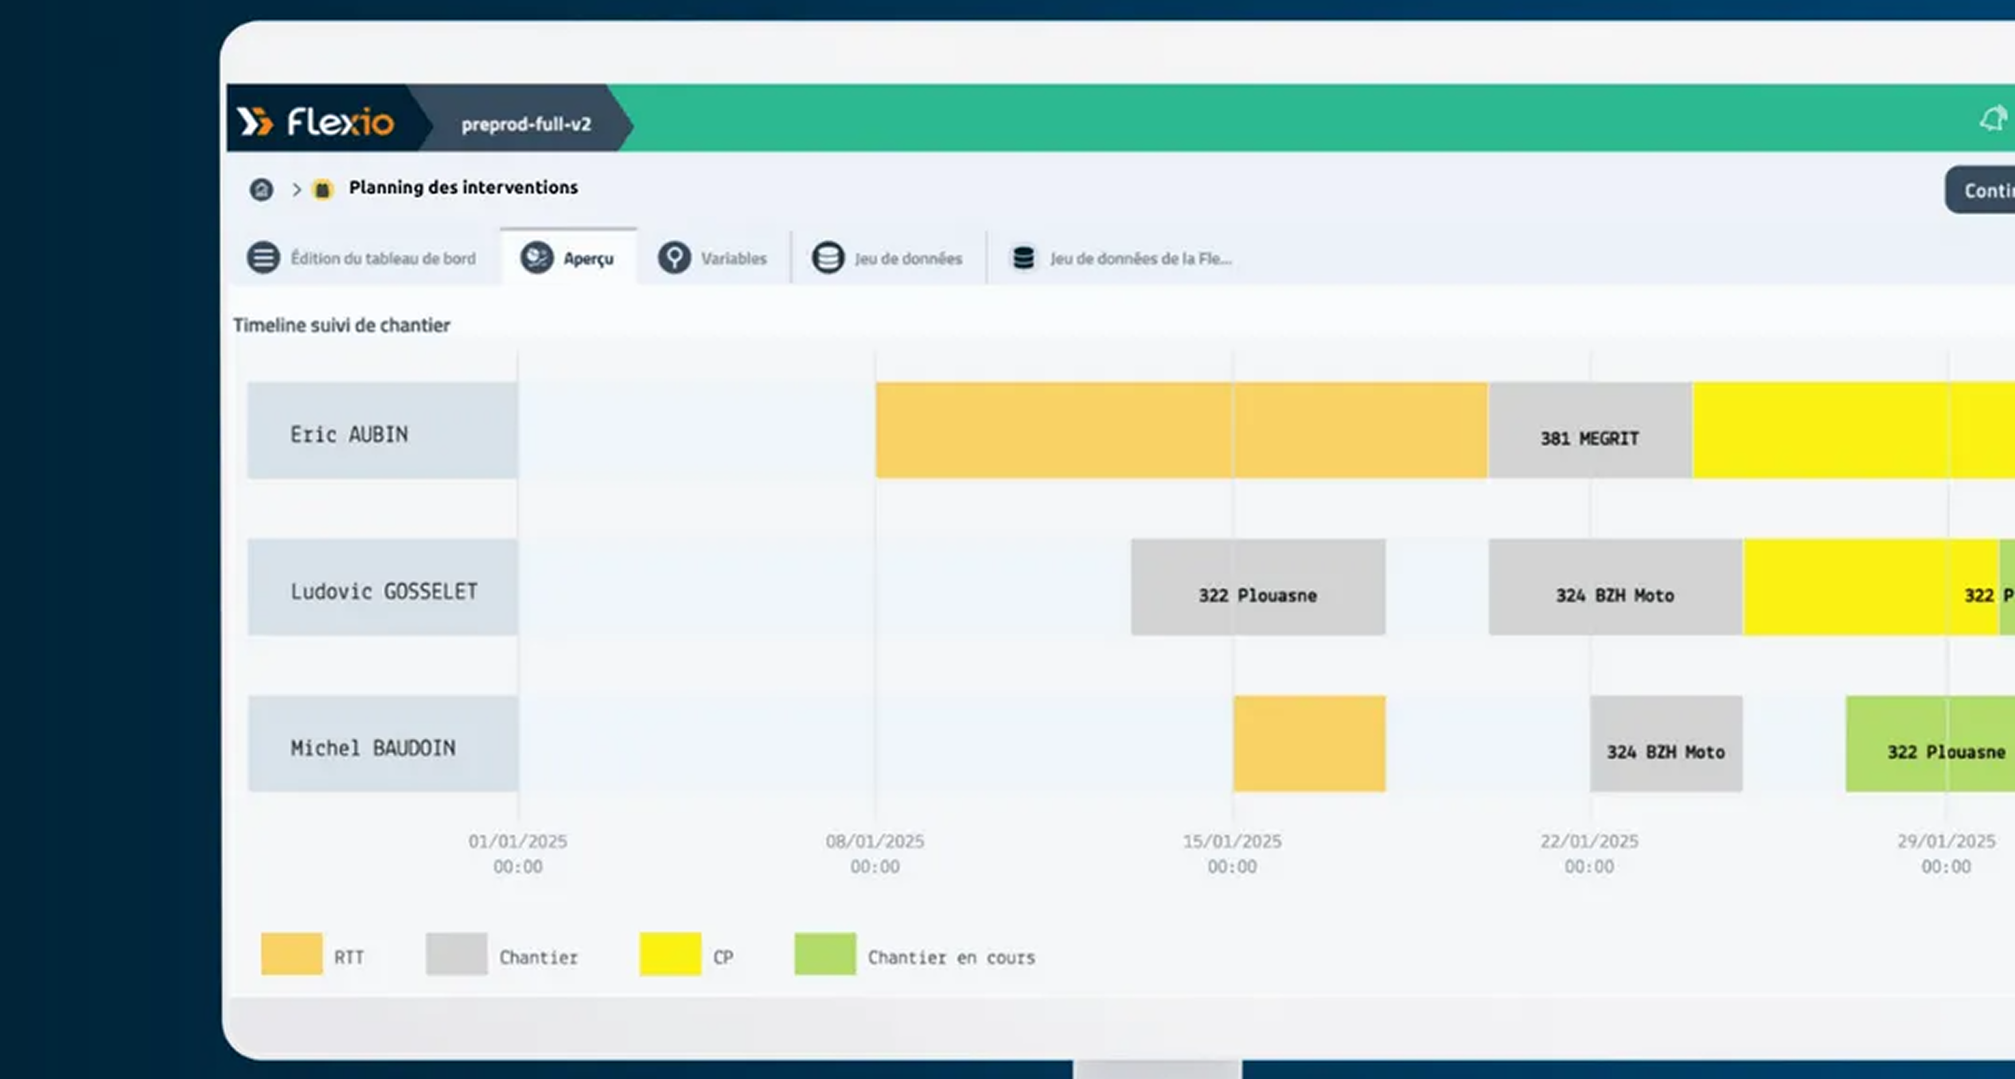Click the Timeline suivi de chantier title
This screenshot has height=1079, width=2015.
click(x=341, y=325)
